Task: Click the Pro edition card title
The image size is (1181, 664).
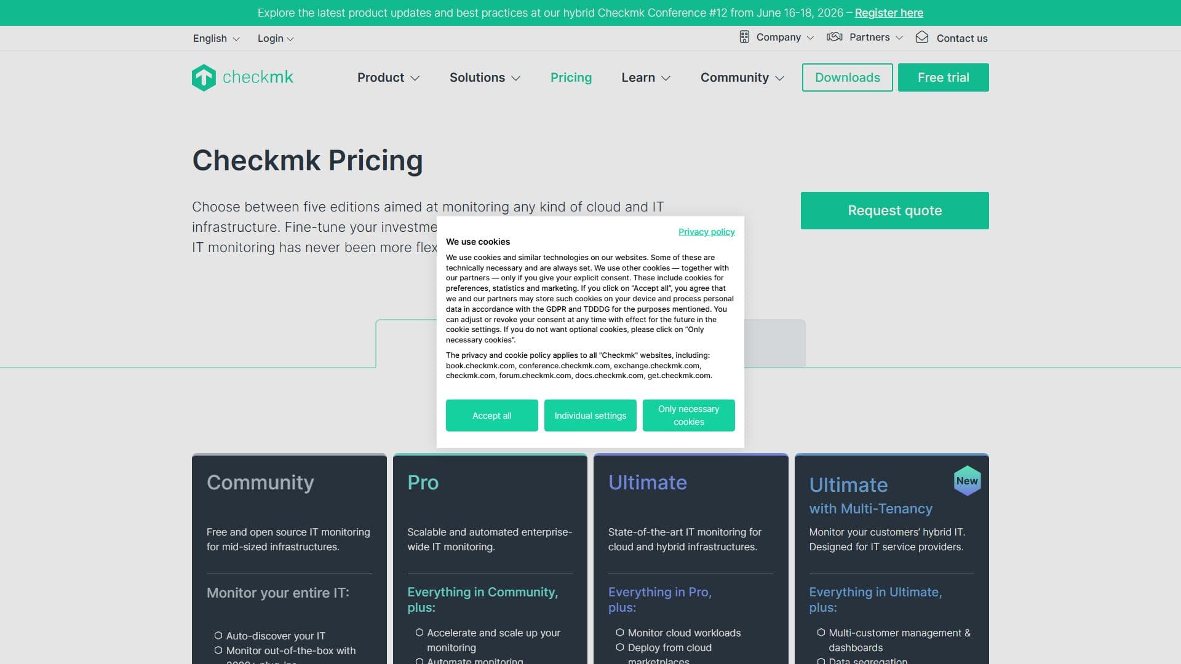Action: 423,483
